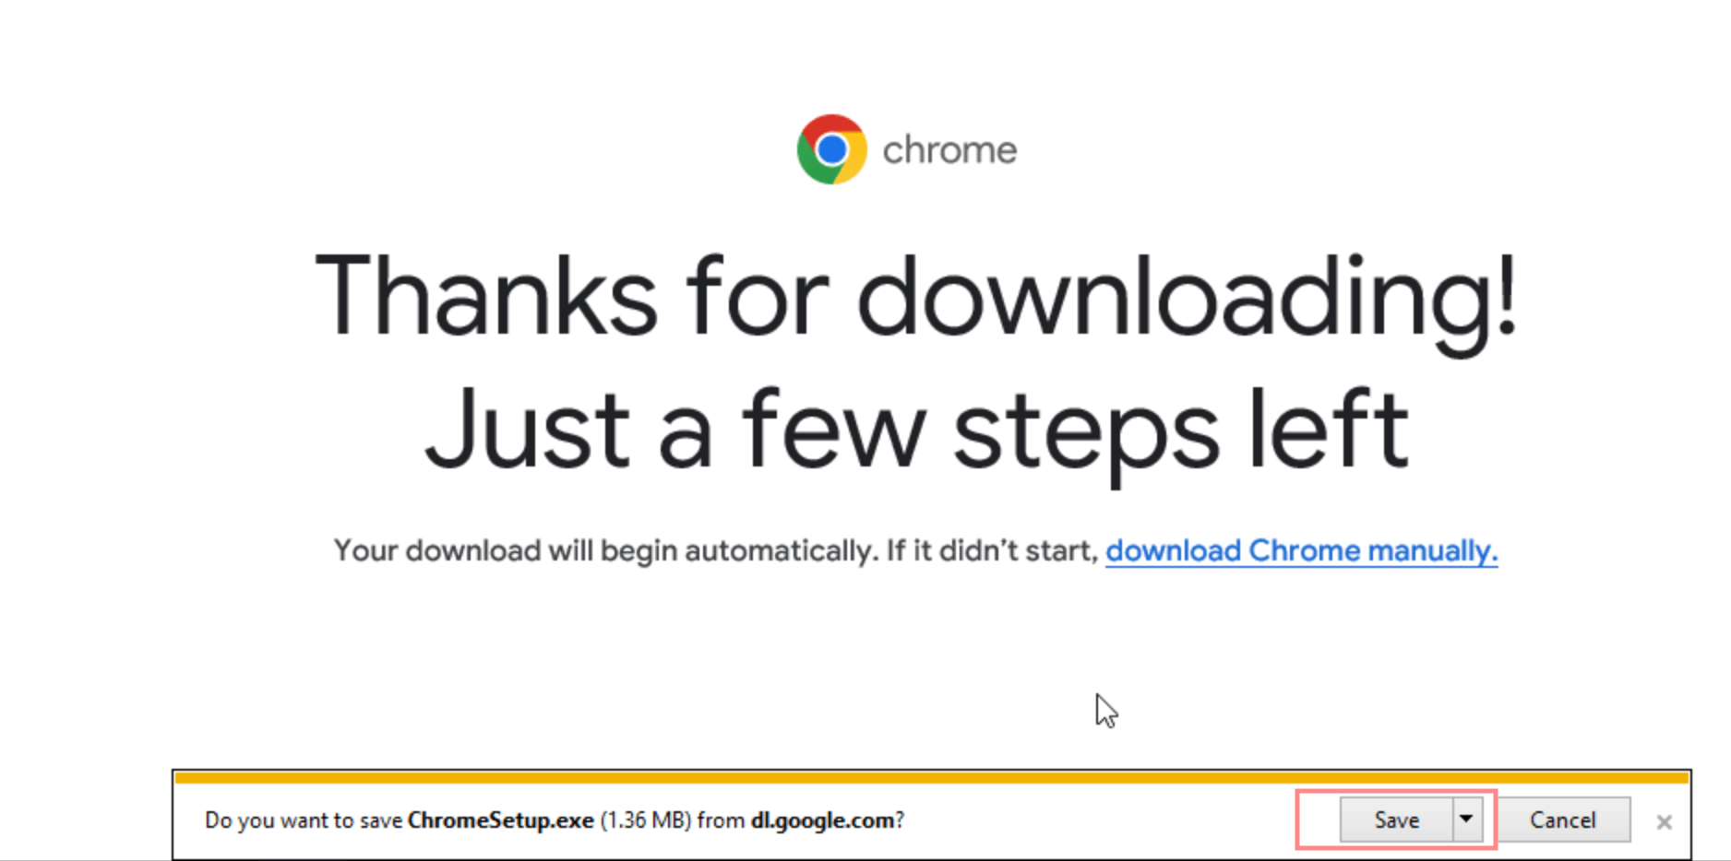Click the word 'Thanks' in the heading
Image resolution: width=1731 pixels, height=861 pixels.
coord(485,297)
